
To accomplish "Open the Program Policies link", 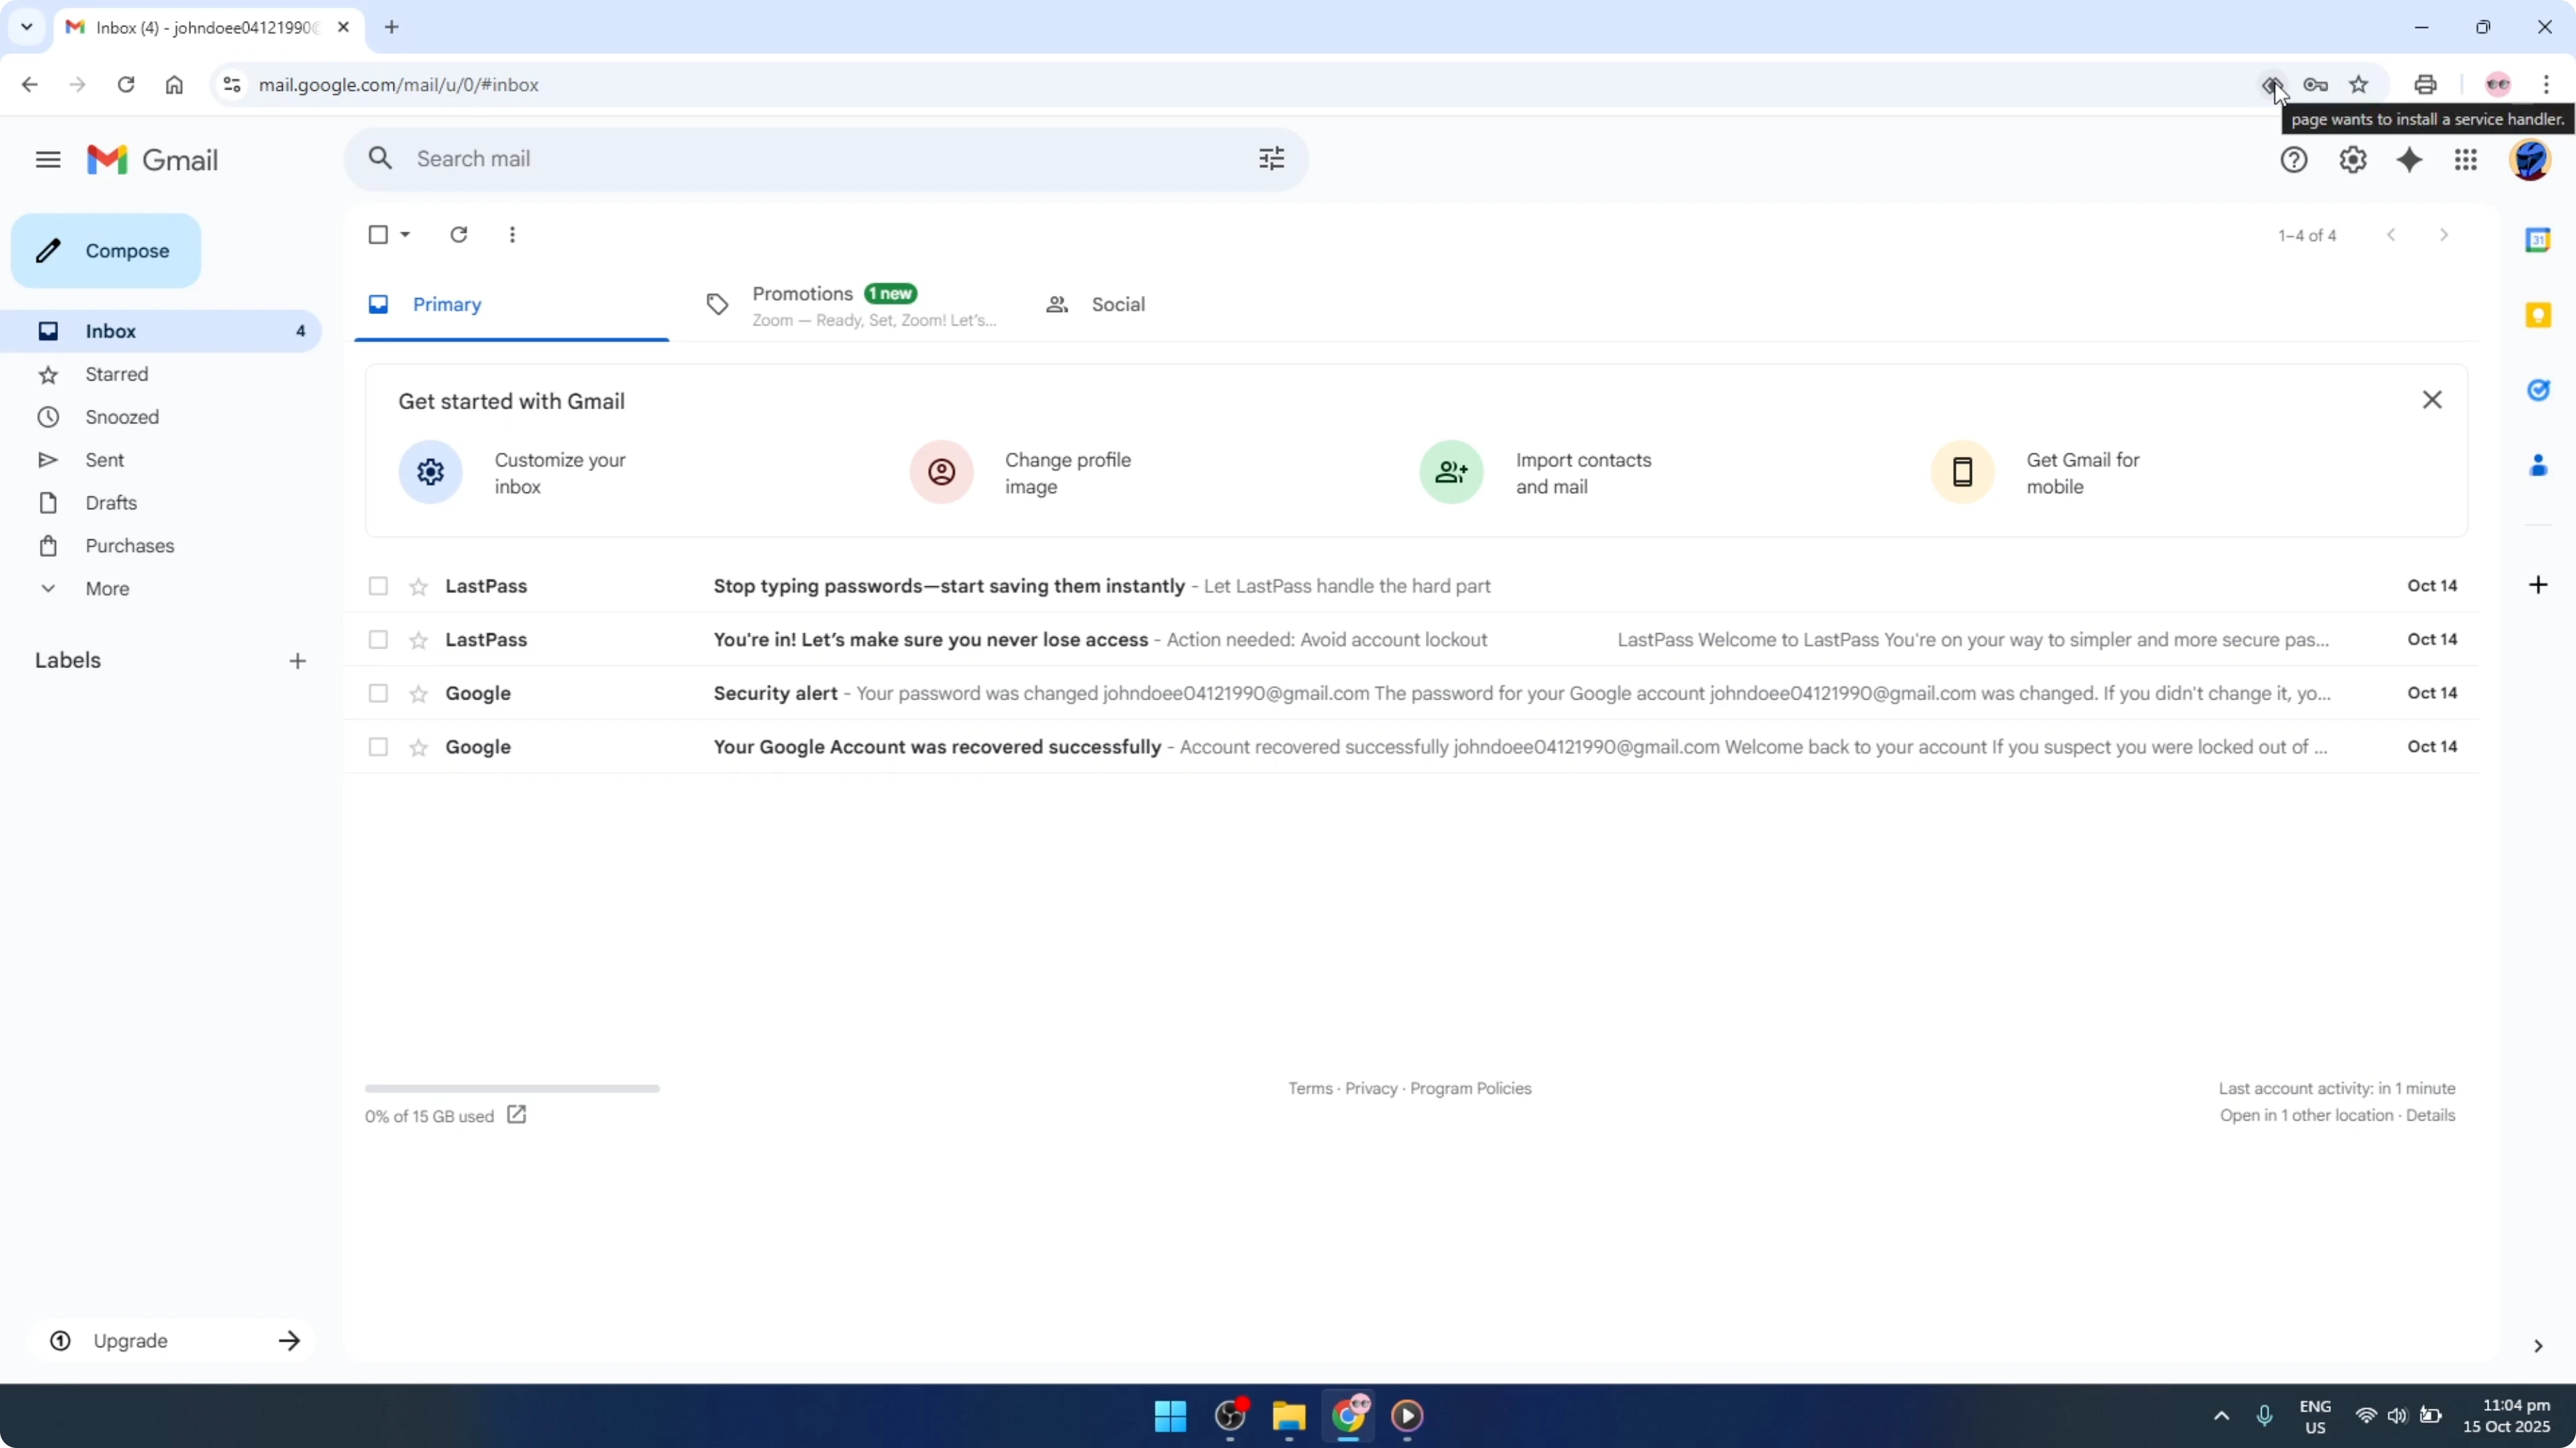I will coord(1470,1089).
